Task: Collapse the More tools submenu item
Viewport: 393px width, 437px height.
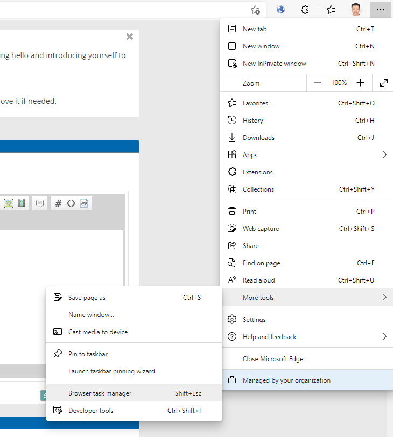Action: point(307,298)
